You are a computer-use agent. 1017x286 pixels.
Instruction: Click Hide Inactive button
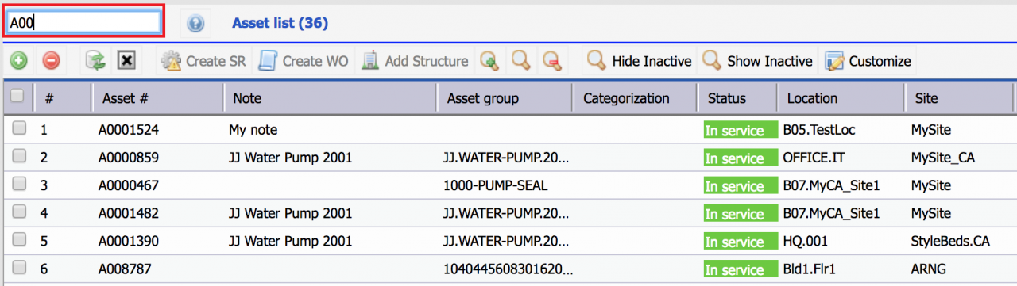[x=640, y=61]
